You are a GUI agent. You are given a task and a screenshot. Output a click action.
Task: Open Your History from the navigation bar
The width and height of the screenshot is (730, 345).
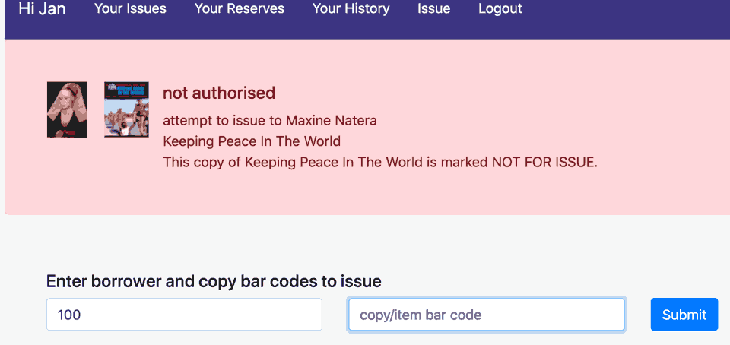(x=351, y=9)
